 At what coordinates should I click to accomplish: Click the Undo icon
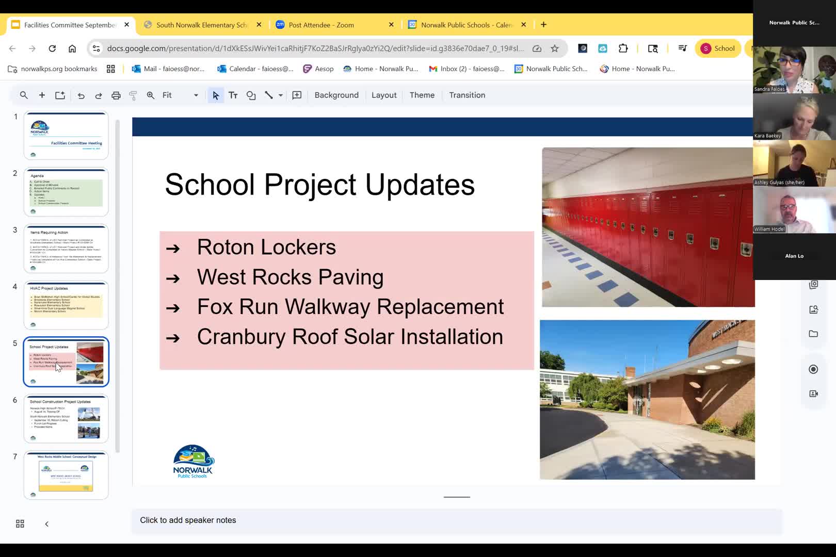[81, 95]
